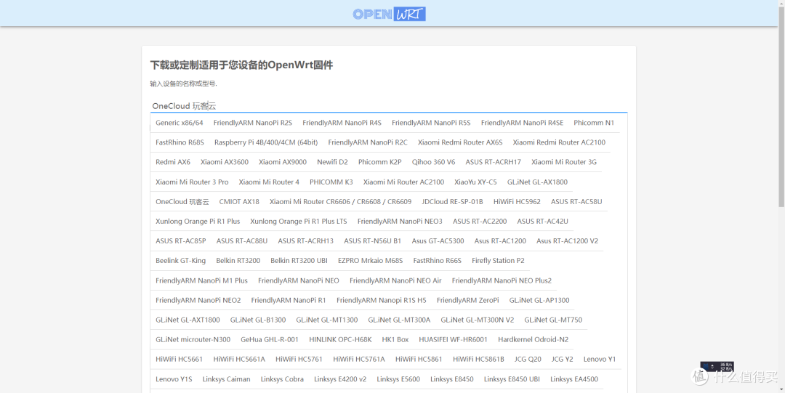Select Xunlong Orange Pi R1 Plus LTS
Image resolution: width=785 pixels, height=393 pixels.
pyautogui.click(x=299, y=222)
